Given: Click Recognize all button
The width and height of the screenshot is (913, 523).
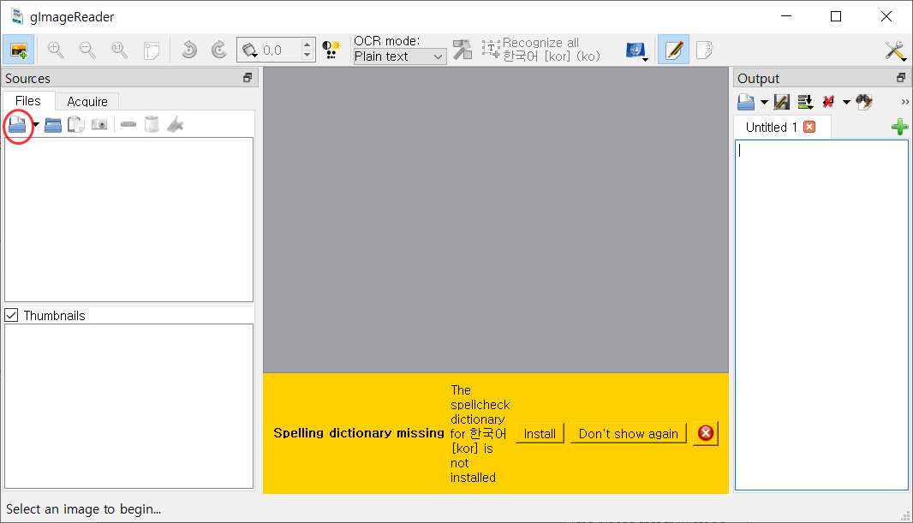Looking at the screenshot, I should click(540, 50).
